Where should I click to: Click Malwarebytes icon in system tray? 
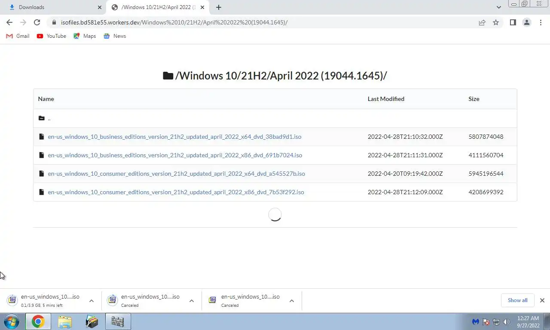[x=476, y=321]
